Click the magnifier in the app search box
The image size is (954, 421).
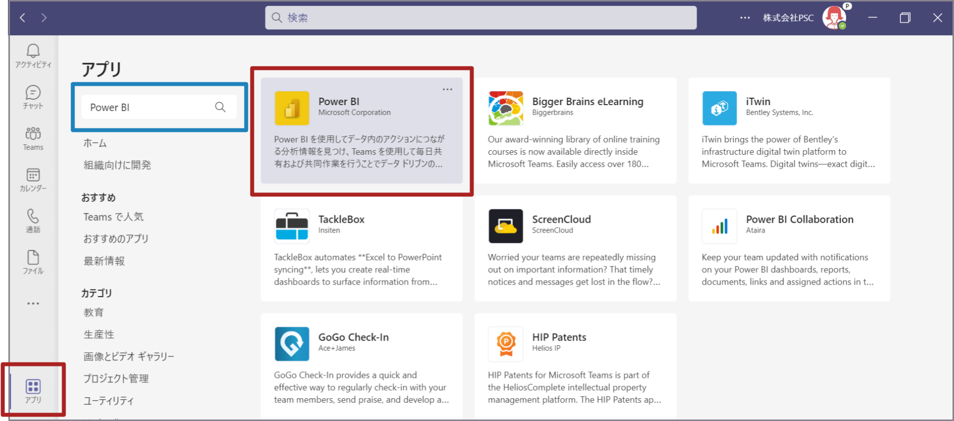(x=220, y=107)
